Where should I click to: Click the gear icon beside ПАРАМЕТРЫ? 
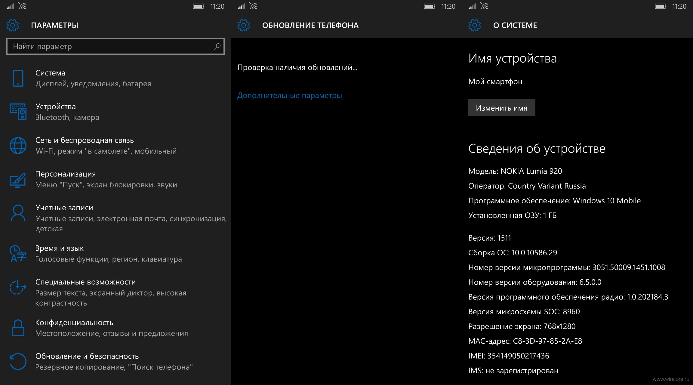(13, 25)
